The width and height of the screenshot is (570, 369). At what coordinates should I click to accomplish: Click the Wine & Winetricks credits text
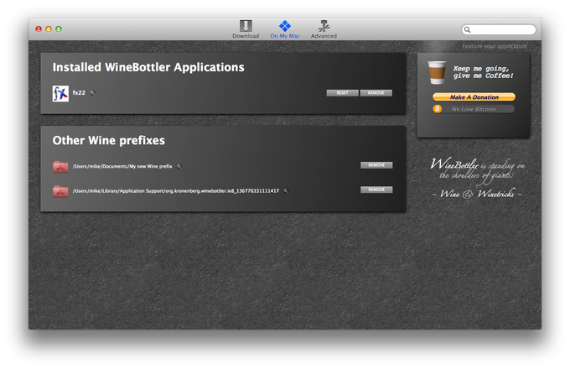[x=477, y=194]
